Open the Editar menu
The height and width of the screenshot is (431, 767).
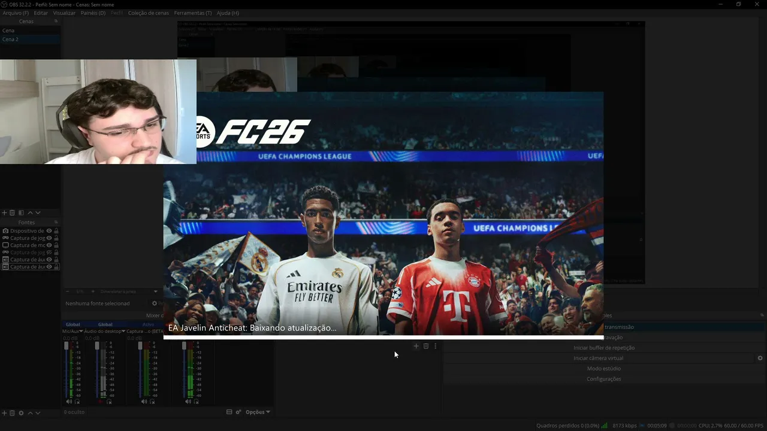[41, 13]
